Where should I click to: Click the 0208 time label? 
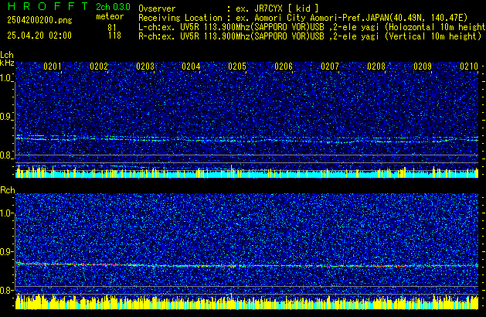(376, 66)
